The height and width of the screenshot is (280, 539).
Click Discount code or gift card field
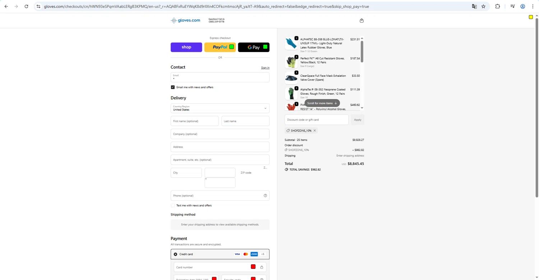317,120
